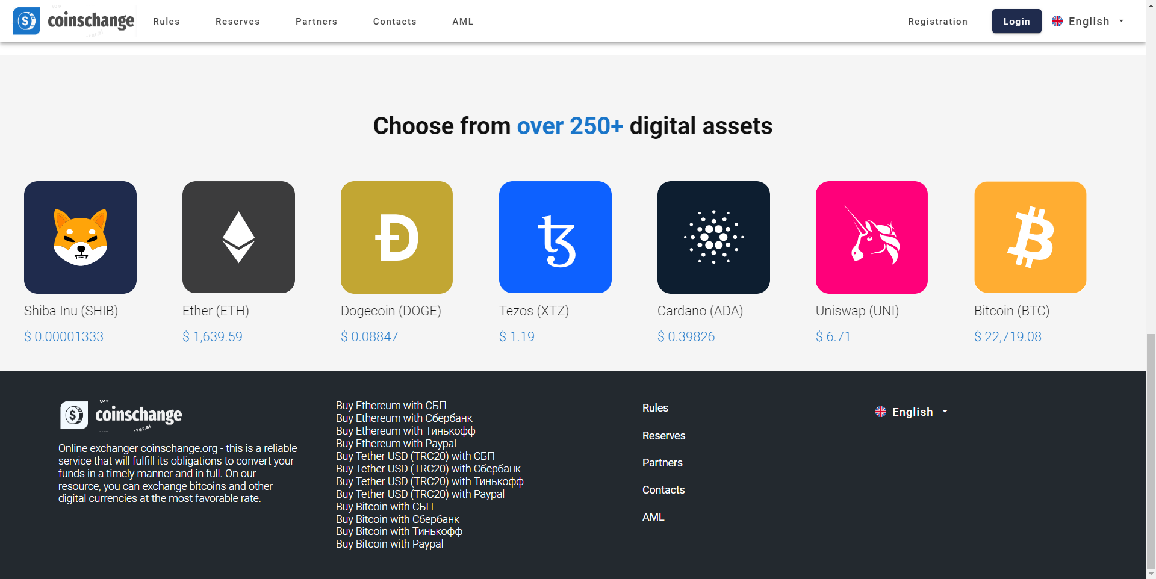Click the Ether (ETH) label
This screenshot has height=579, width=1156.
216,311
